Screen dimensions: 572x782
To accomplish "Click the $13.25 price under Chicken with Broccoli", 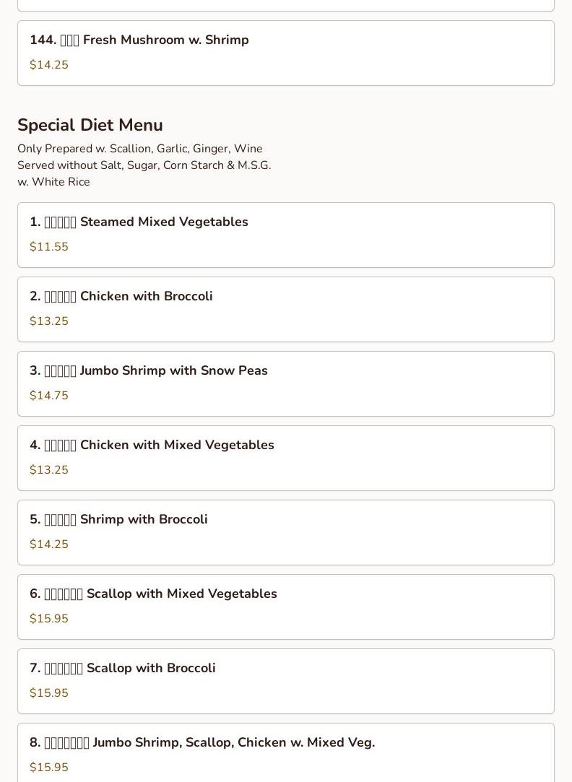I will pos(49,321).
